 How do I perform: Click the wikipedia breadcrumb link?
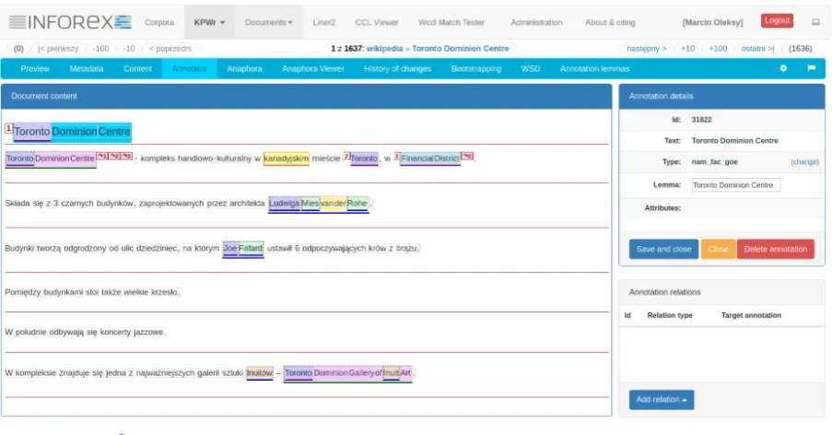coord(385,48)
